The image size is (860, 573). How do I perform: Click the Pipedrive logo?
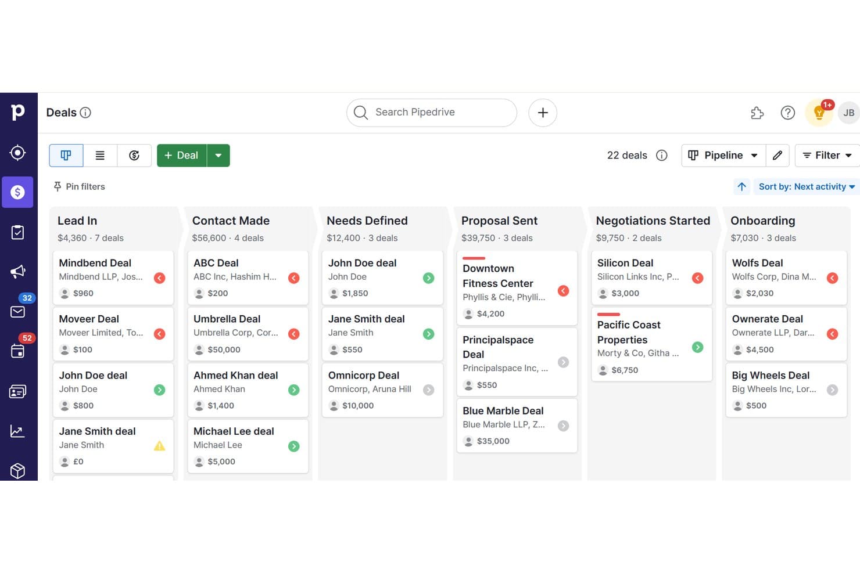pyautogui.click(x=18, y=111)
